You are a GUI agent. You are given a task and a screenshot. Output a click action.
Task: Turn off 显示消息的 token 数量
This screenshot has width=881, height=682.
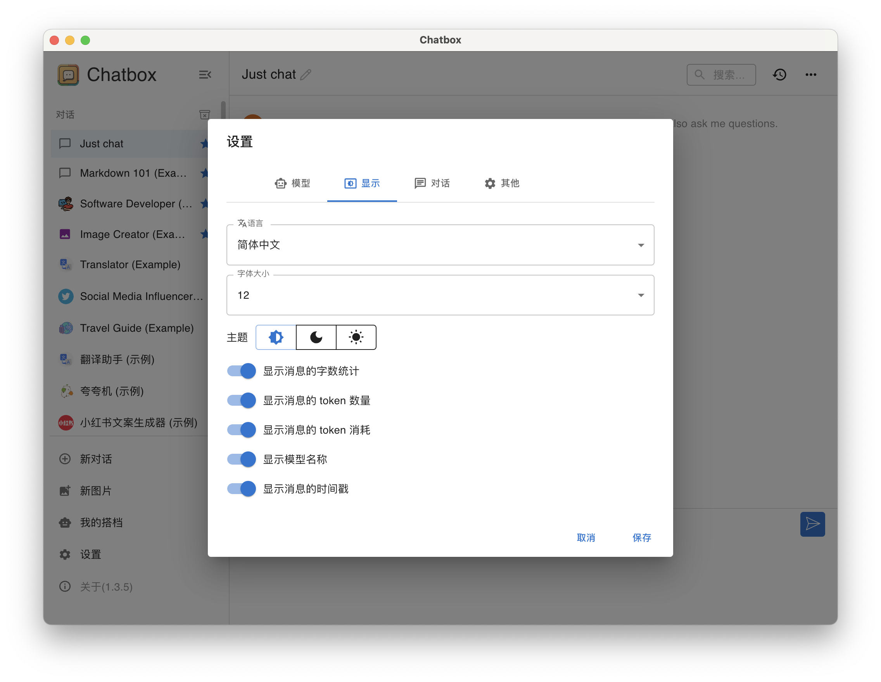coord(241,400)
